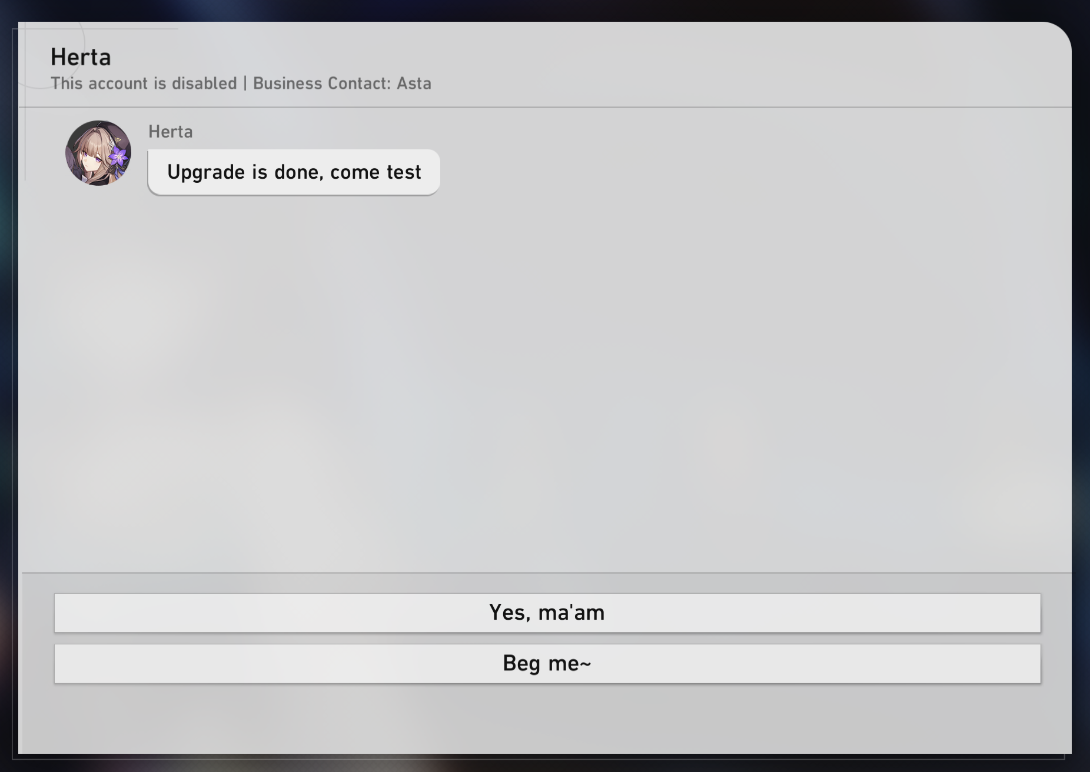The height and width of the screenshot is (772, 1090).
Task: Click the "Business Contact: Asta" text
Action: [x=342, y=83]
